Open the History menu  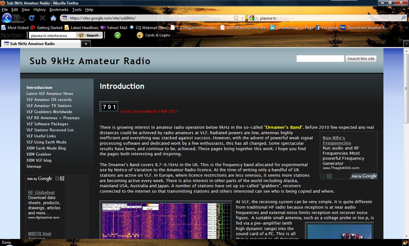40,10
